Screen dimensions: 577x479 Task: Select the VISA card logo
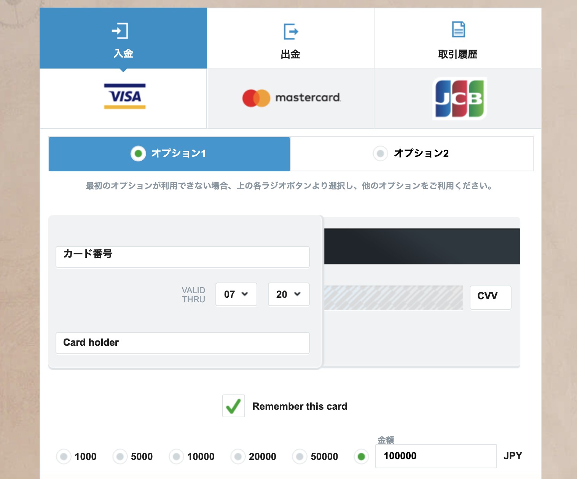tap(124, 97)
